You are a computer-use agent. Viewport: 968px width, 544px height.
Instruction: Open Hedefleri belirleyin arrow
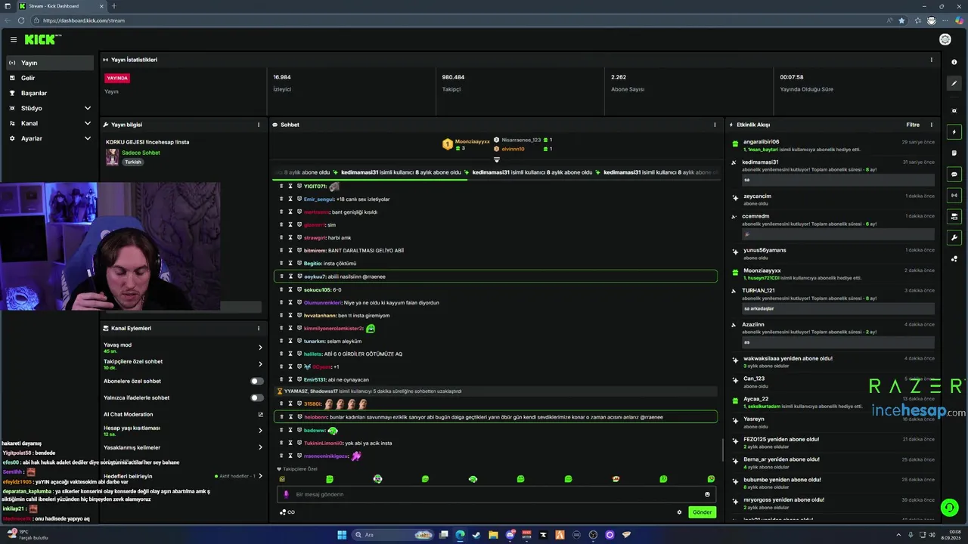(261, 476)
